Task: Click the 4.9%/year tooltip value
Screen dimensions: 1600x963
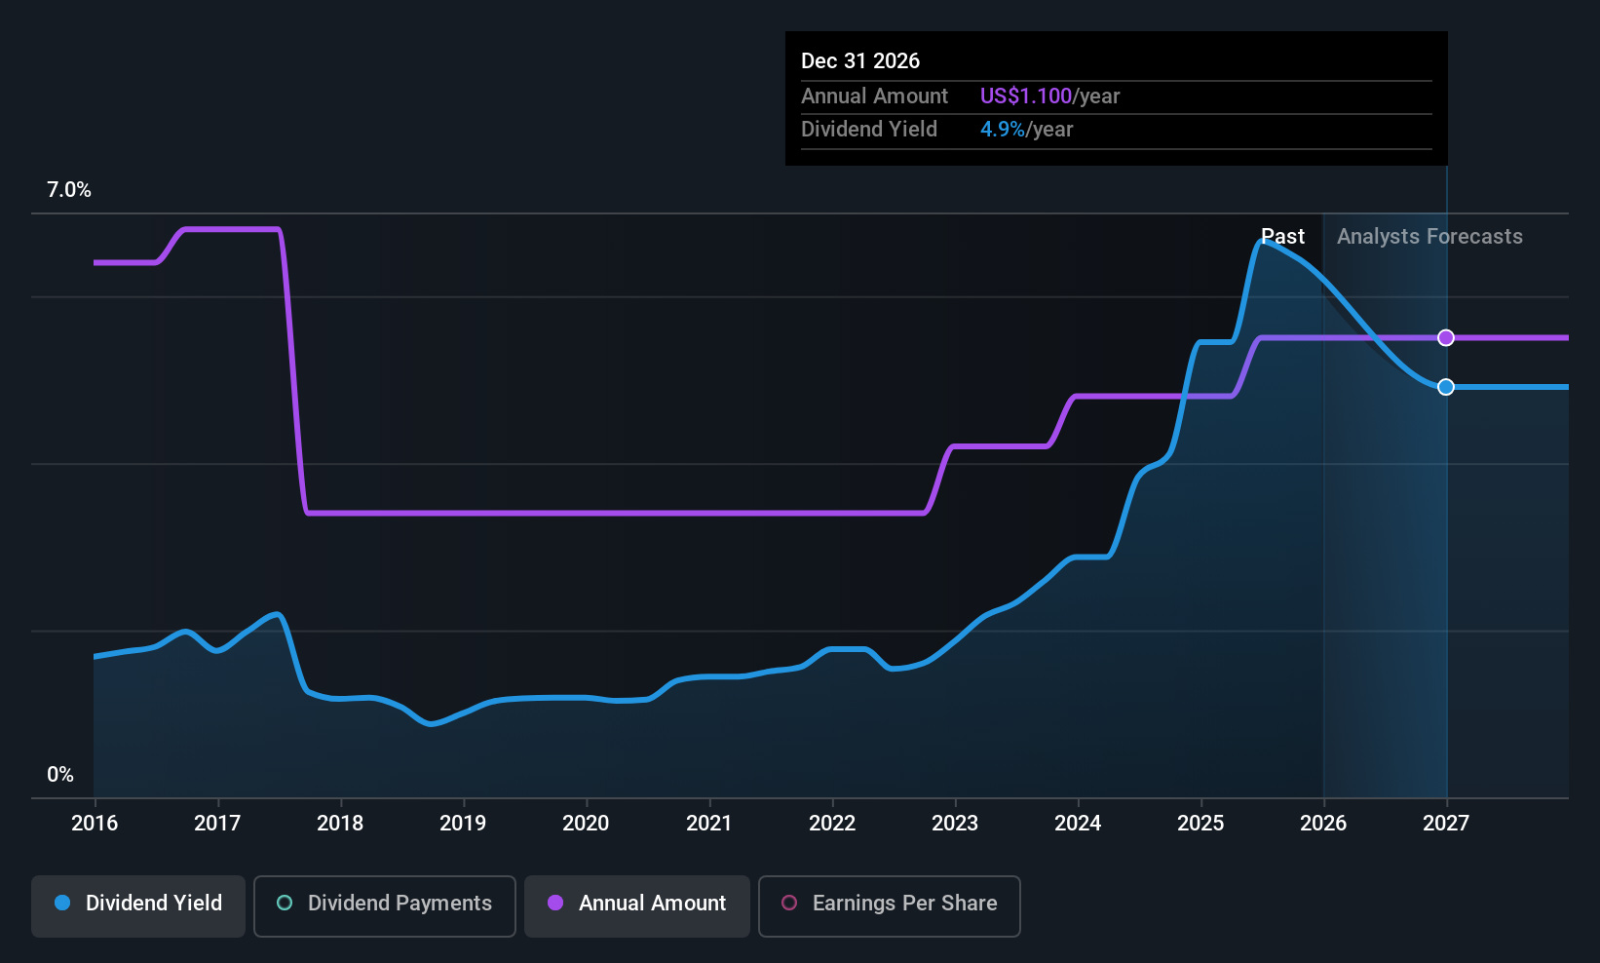Action: [1027, 130]
